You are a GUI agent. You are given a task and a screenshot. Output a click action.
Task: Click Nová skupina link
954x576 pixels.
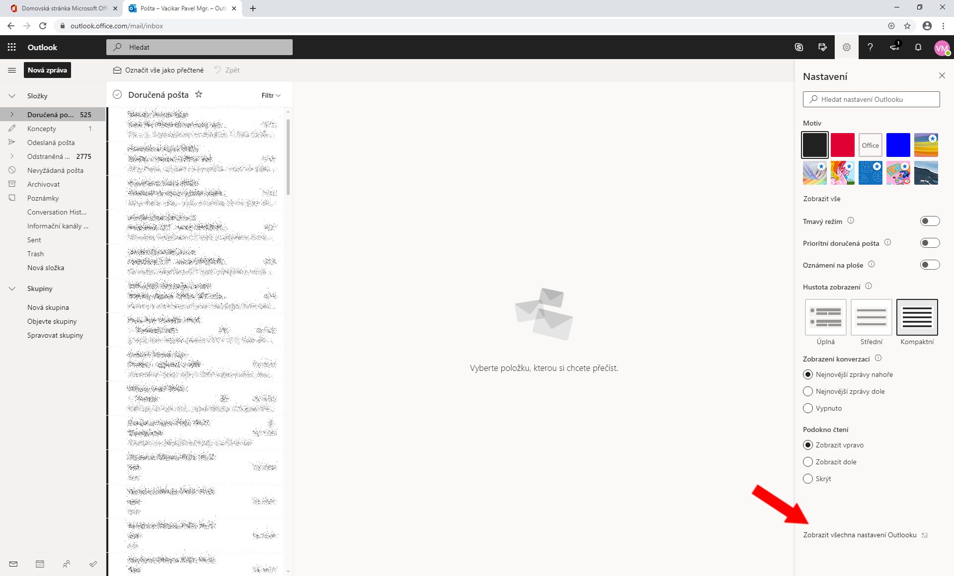coord(48,307)
